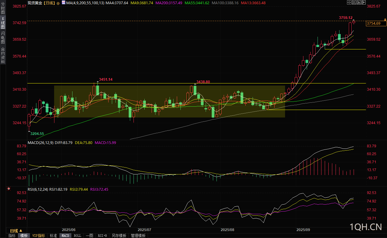Select the K线图 side tab
The width and height of the screenshot is (387, 238).
coord(3,23)
